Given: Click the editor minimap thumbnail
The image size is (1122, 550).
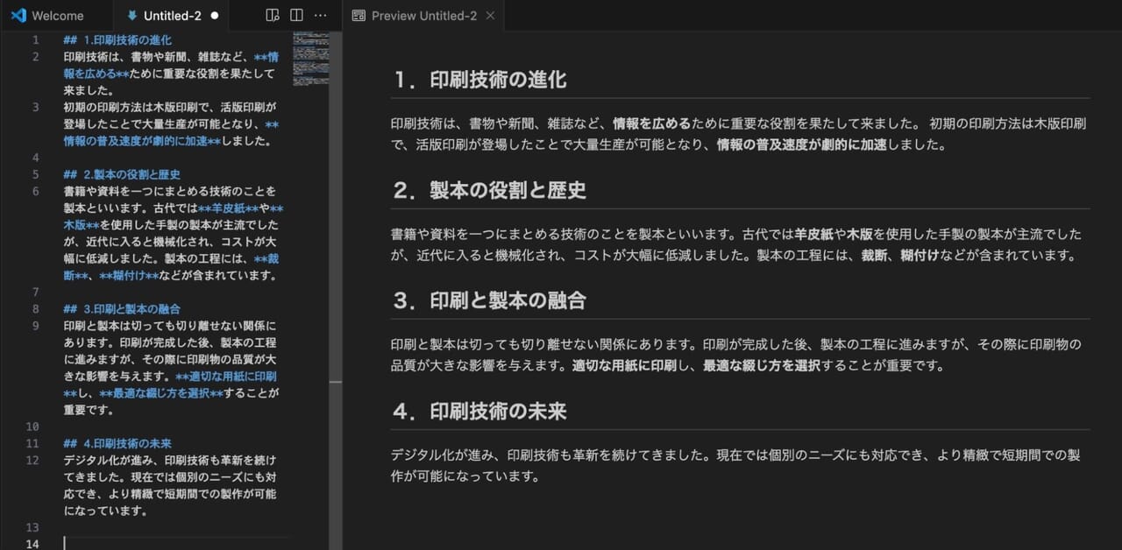Looking at the screenshot, I should (x=310, y=58).
